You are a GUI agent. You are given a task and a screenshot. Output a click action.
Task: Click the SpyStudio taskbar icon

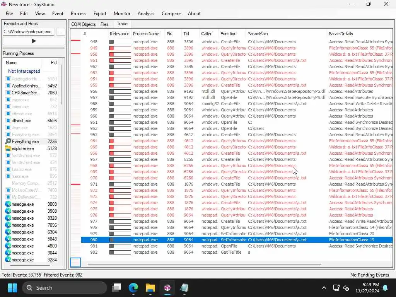click(x=167, y=288)
